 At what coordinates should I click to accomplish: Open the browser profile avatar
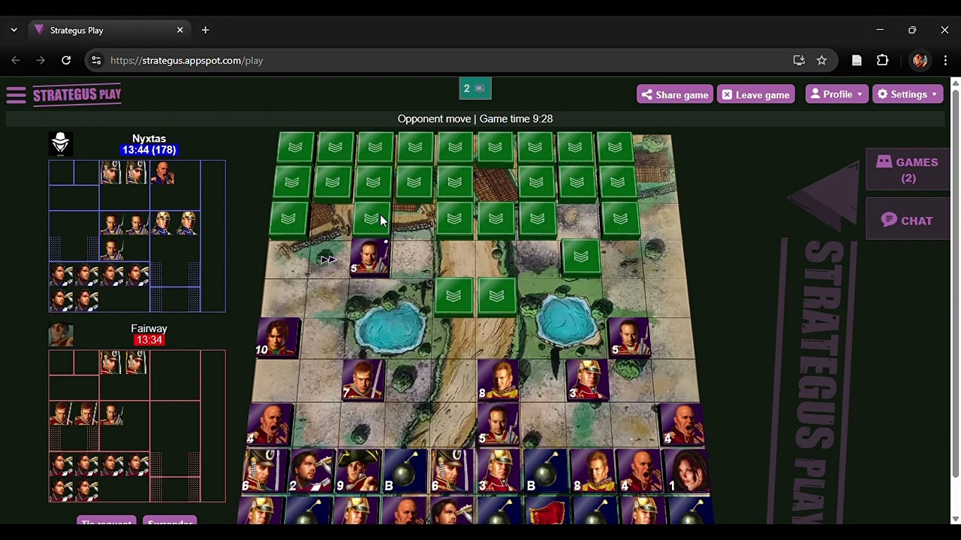click(x=920, y=60)
